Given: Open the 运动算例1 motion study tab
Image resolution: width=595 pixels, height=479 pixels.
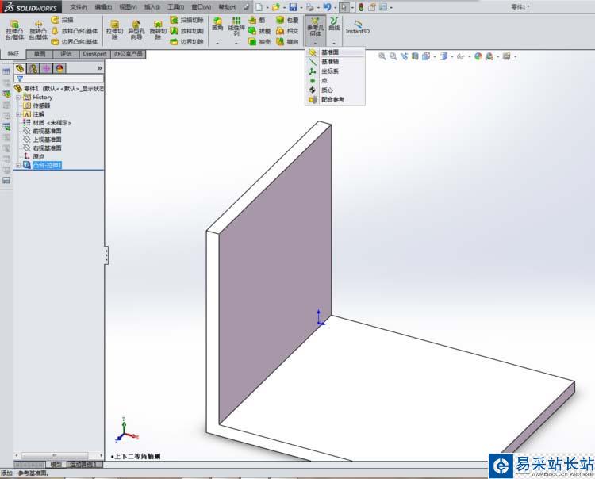Looking at the screenshot, I should pos(85,464).
